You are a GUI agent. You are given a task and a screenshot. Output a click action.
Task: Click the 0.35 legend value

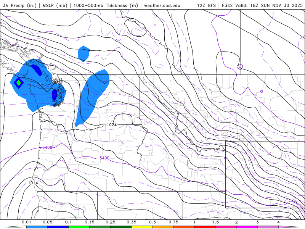point(132,222)
